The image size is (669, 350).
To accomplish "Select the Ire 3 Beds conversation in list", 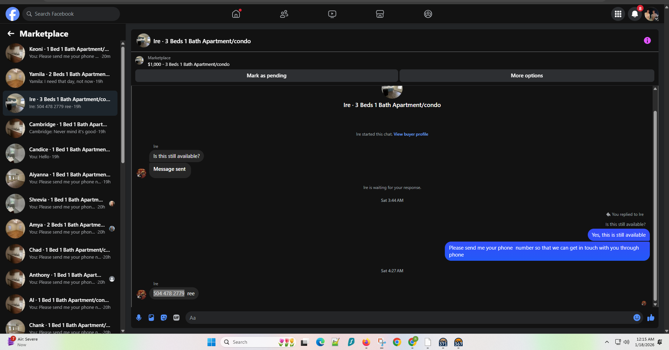I will [x=60, y=103].
